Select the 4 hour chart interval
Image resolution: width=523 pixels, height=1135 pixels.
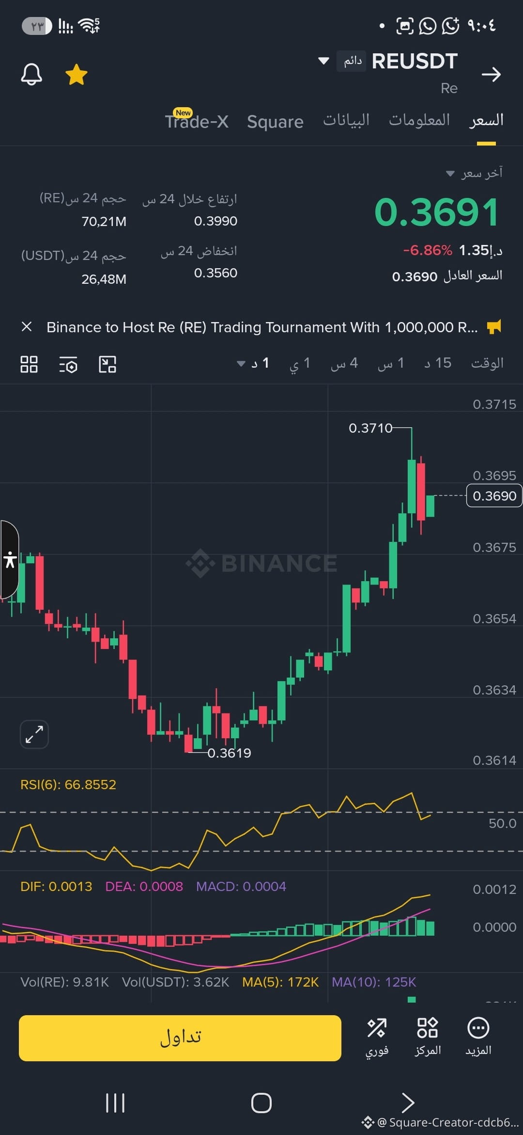344,363
